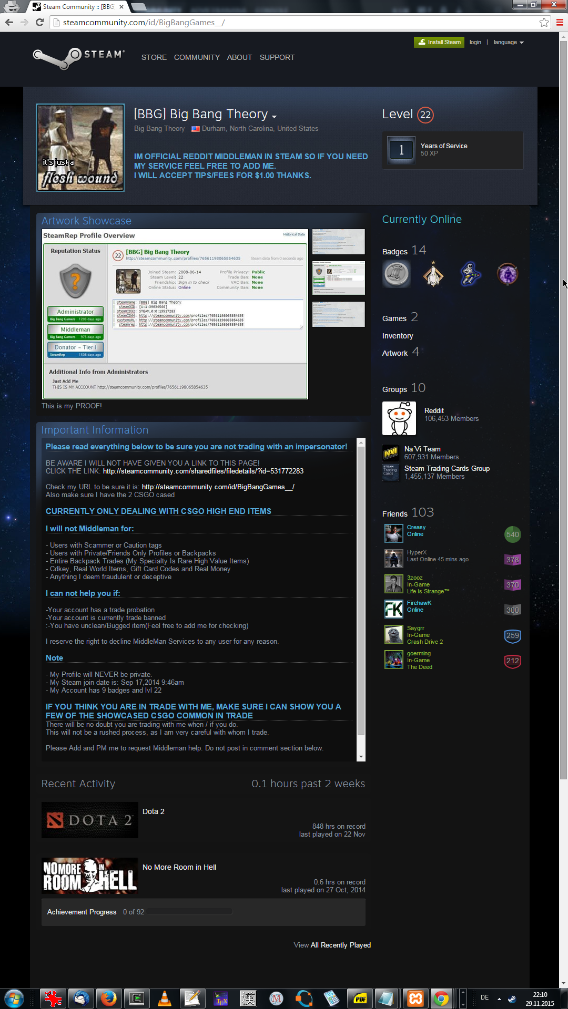Open the View All Recently Played link
The image size is (568, 1009).
pos(332,945)
